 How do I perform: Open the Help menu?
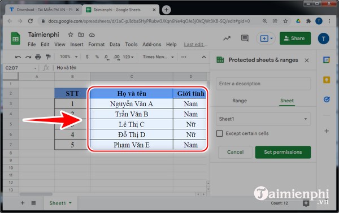pos(171,45)
